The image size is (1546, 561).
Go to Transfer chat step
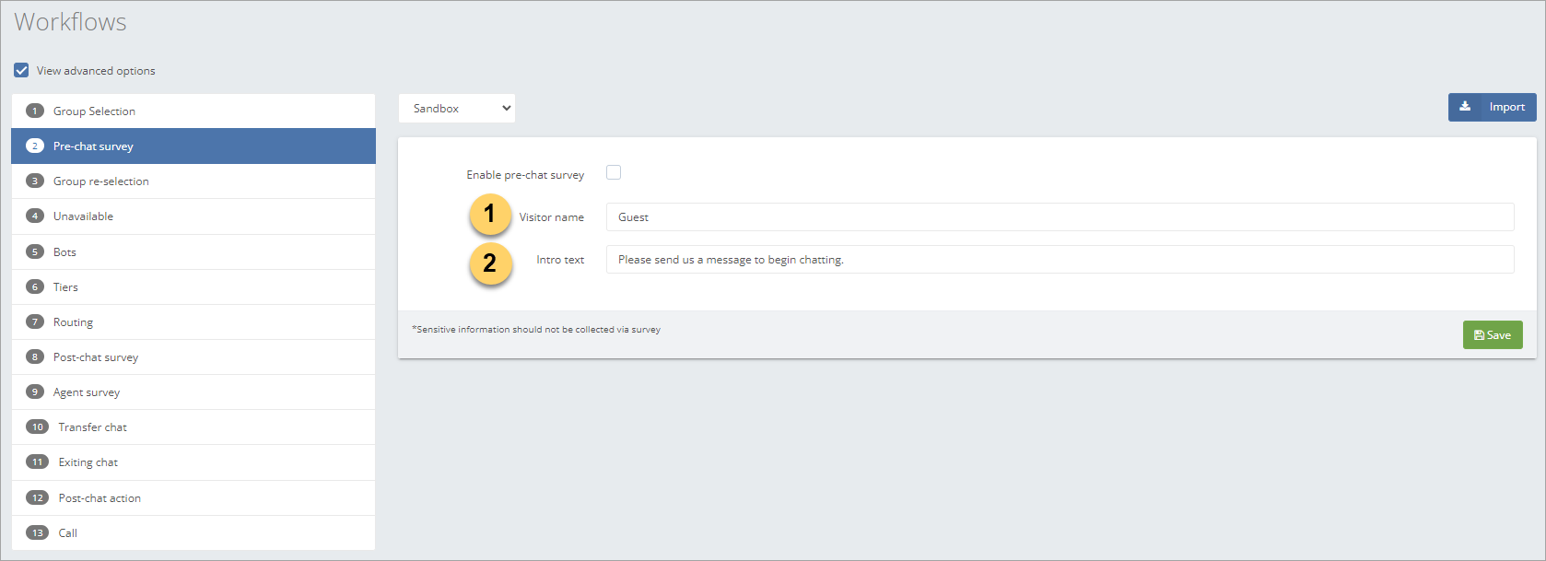[92, 427]
